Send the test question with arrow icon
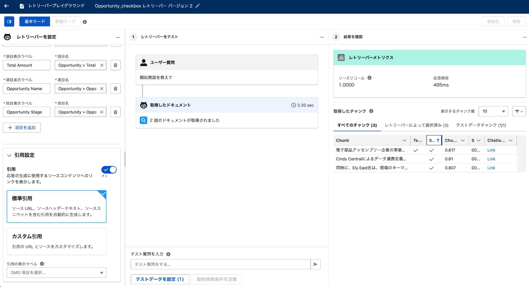The width and height of the screenshot is (529, 287). (315, 264)
